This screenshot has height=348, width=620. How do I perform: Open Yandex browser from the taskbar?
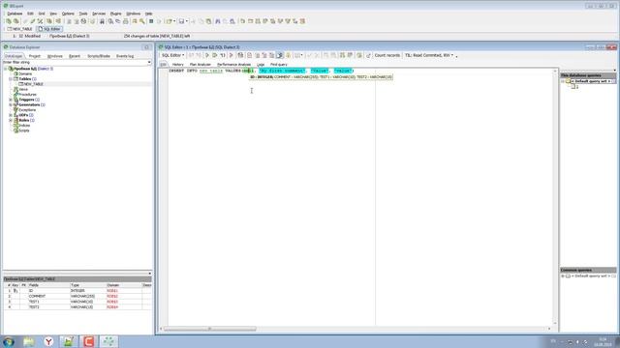pyautogui.click(x=48, y=341)
